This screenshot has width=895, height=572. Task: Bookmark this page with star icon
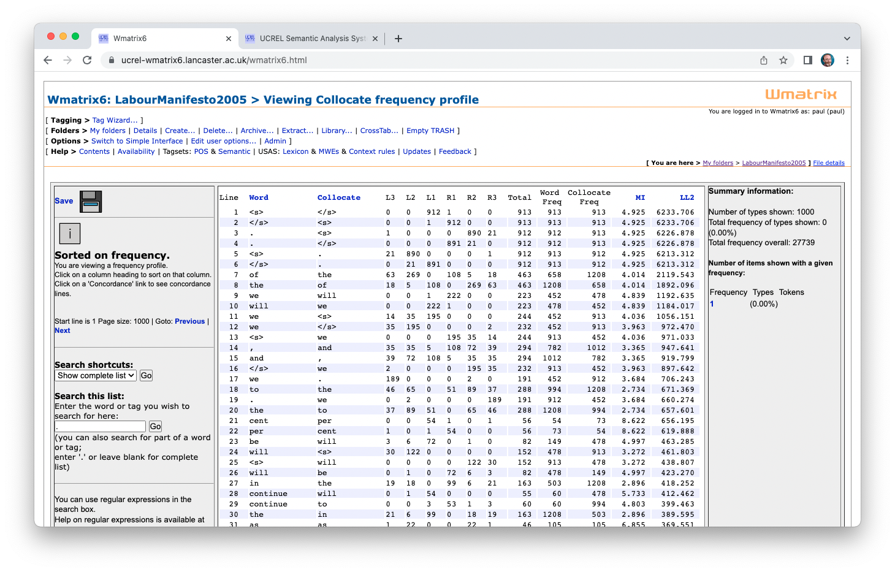[x=783, y=60]
